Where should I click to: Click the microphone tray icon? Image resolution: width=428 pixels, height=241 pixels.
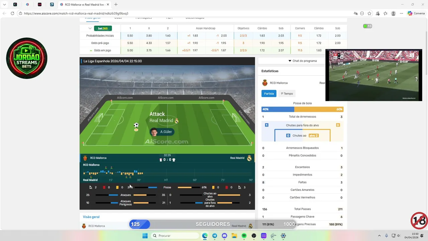tap(387, 236)
